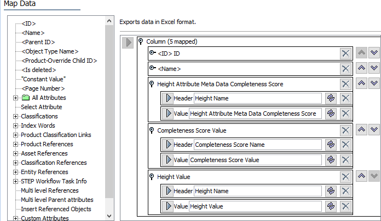This screenshot has height=221, width=381.
Task: Expand STEP Workflow Task Info node
Action: tap(15, 182)
